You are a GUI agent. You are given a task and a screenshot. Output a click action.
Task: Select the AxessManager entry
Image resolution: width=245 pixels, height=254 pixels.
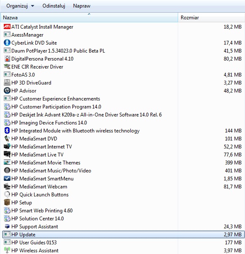coord(124,34)
